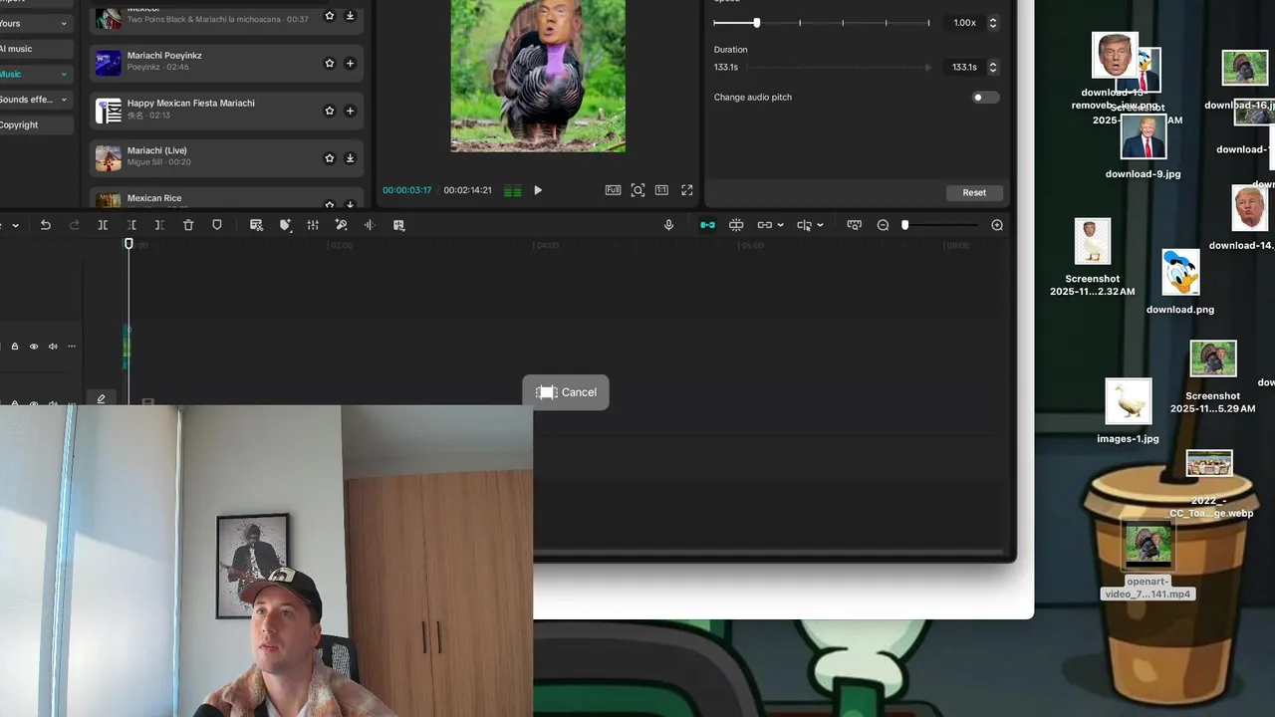Expand the Yours category chevron
Screen dimensions: 1275x717
click(x=65, y=23)
